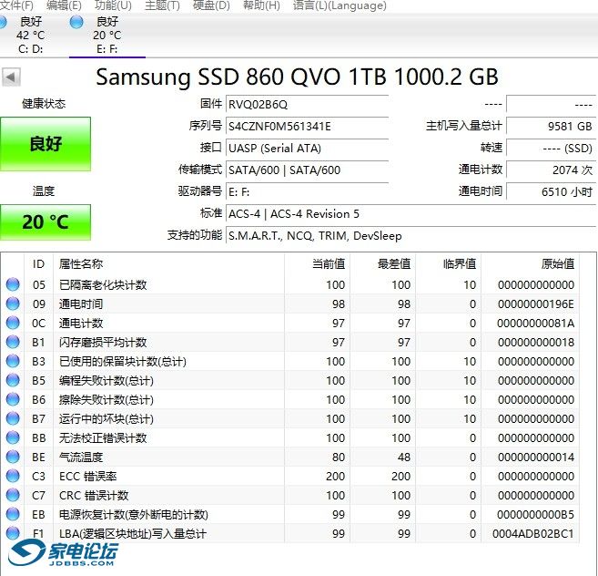
Task: Select the attribute name 运行中的坏块(总计)
Action: (106, 418)
